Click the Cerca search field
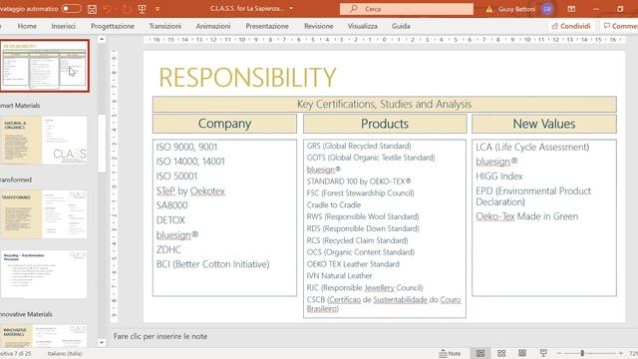Screen dimensions: 638x359 point(407,9)
